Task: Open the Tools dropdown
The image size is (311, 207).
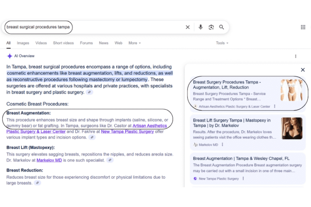Action: point(222,43)
